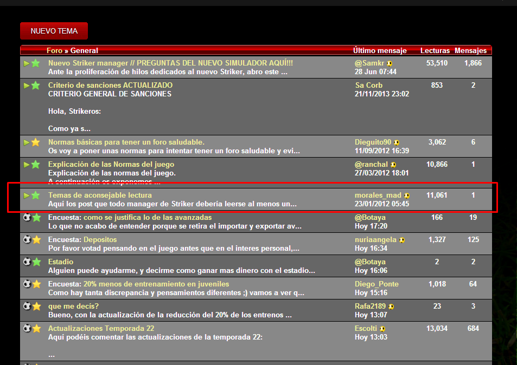Image resolution: width=517 pixels, height=365 pixels.
Task: View @Botaya profile in avanzadas row
Action: (371, 217)
